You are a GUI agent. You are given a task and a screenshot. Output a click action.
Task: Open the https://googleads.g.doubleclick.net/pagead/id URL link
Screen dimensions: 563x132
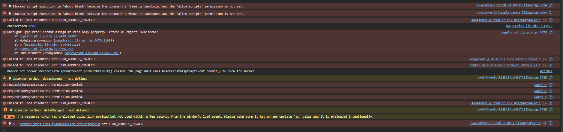[x=60, y=124]
